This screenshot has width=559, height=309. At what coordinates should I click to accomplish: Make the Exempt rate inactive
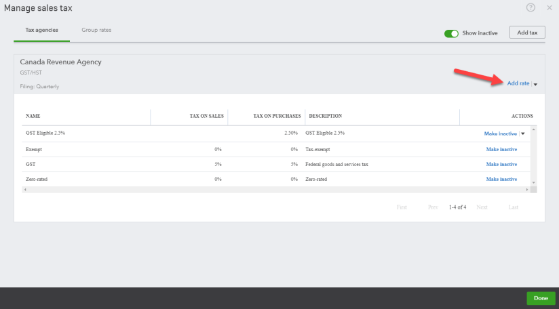tap(501, 149)
